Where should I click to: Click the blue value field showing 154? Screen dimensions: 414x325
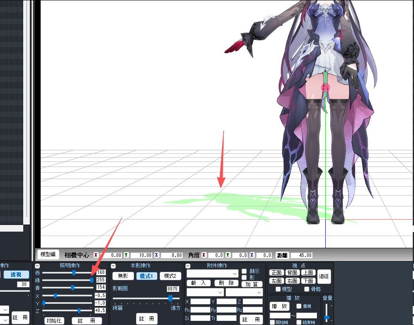click(101, 287)
